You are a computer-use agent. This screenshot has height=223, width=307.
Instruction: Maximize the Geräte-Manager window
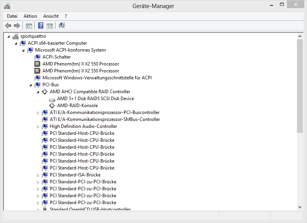click(x=282, y=5)
